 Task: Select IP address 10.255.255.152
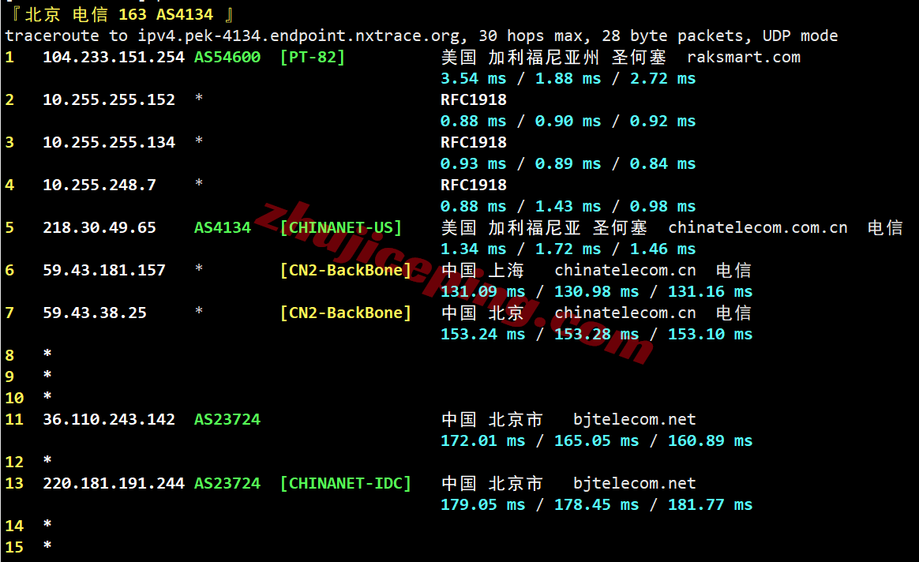pyautogui.click(x=108, y=100)
